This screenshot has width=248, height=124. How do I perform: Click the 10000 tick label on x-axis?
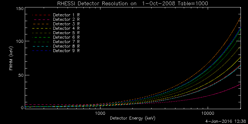pyautogui.click(x=207, y=113)
